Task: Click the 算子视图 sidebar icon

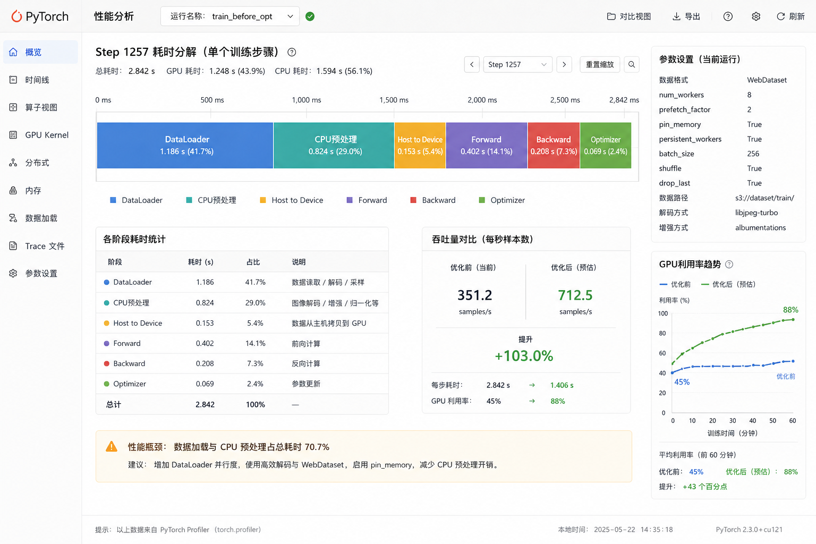Action: click(x=13, y=107)
